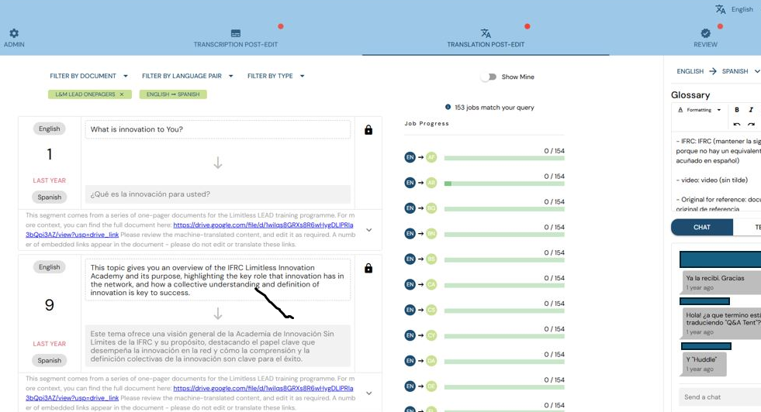761x412 pixels.
Task: Open the Admin settings gear
Action: (14, 34)
